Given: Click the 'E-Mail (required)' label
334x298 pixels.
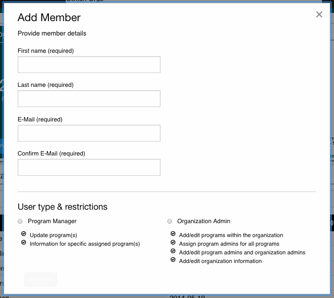Looking at the screenshot, I should pos(40,119).
